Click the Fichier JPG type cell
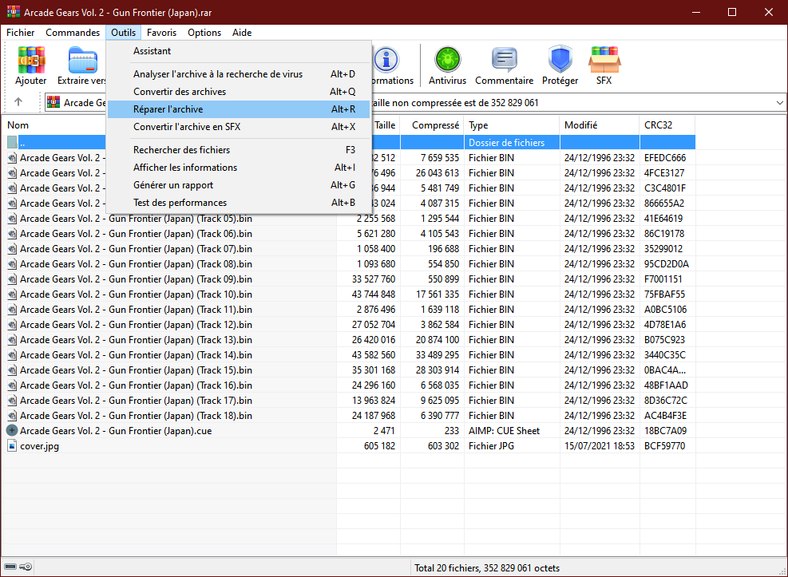Viewport: 788px width, 577px height. 492,446
